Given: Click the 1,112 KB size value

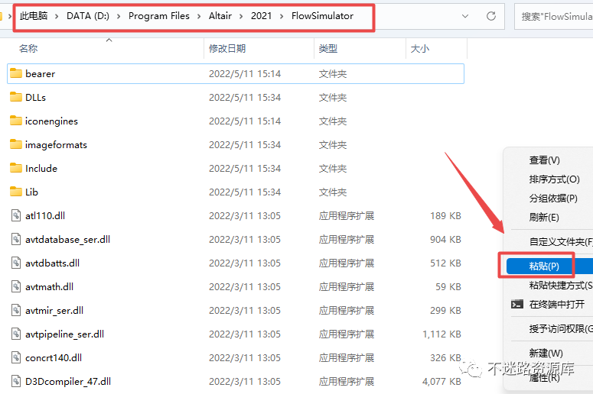Looking at the screenshot, I should click(x=441, y=334).
